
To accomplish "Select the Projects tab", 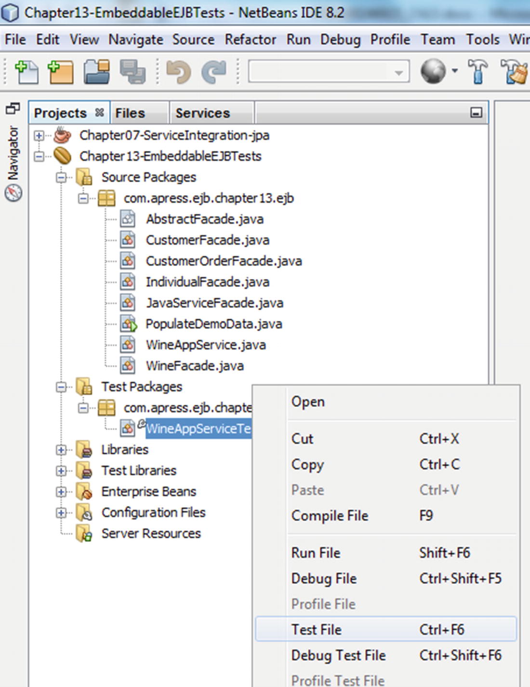I will point(60,113).
